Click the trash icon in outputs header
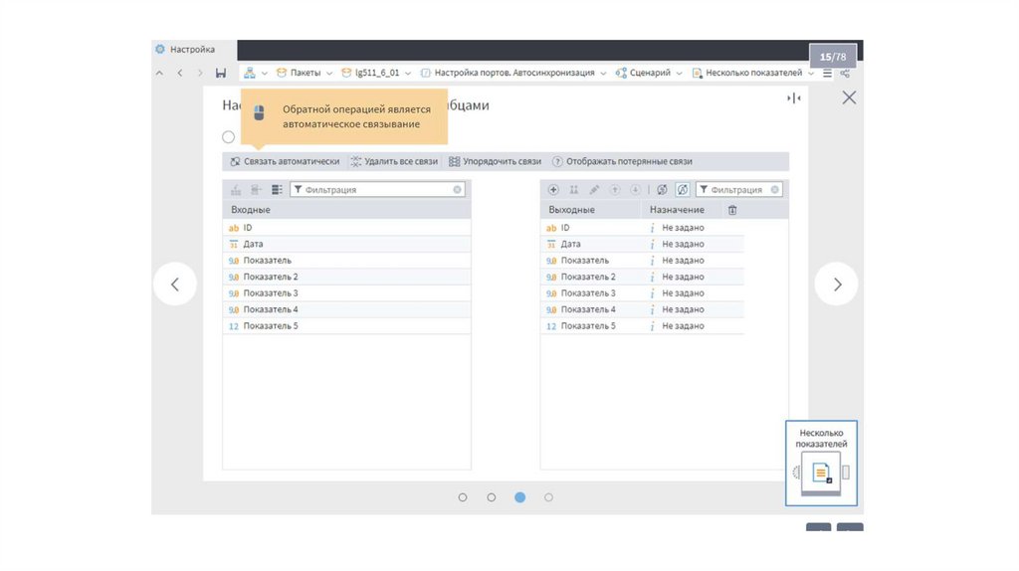 coord(732,210)
